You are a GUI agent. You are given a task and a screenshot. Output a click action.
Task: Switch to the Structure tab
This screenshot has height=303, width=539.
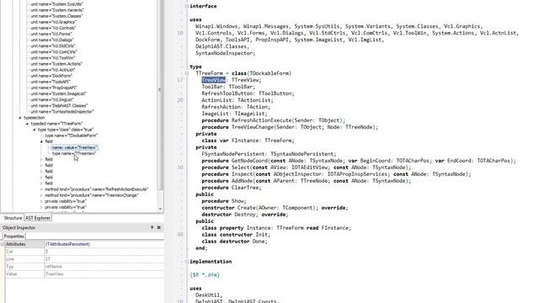pyautogui.click(x=13, y=218)
